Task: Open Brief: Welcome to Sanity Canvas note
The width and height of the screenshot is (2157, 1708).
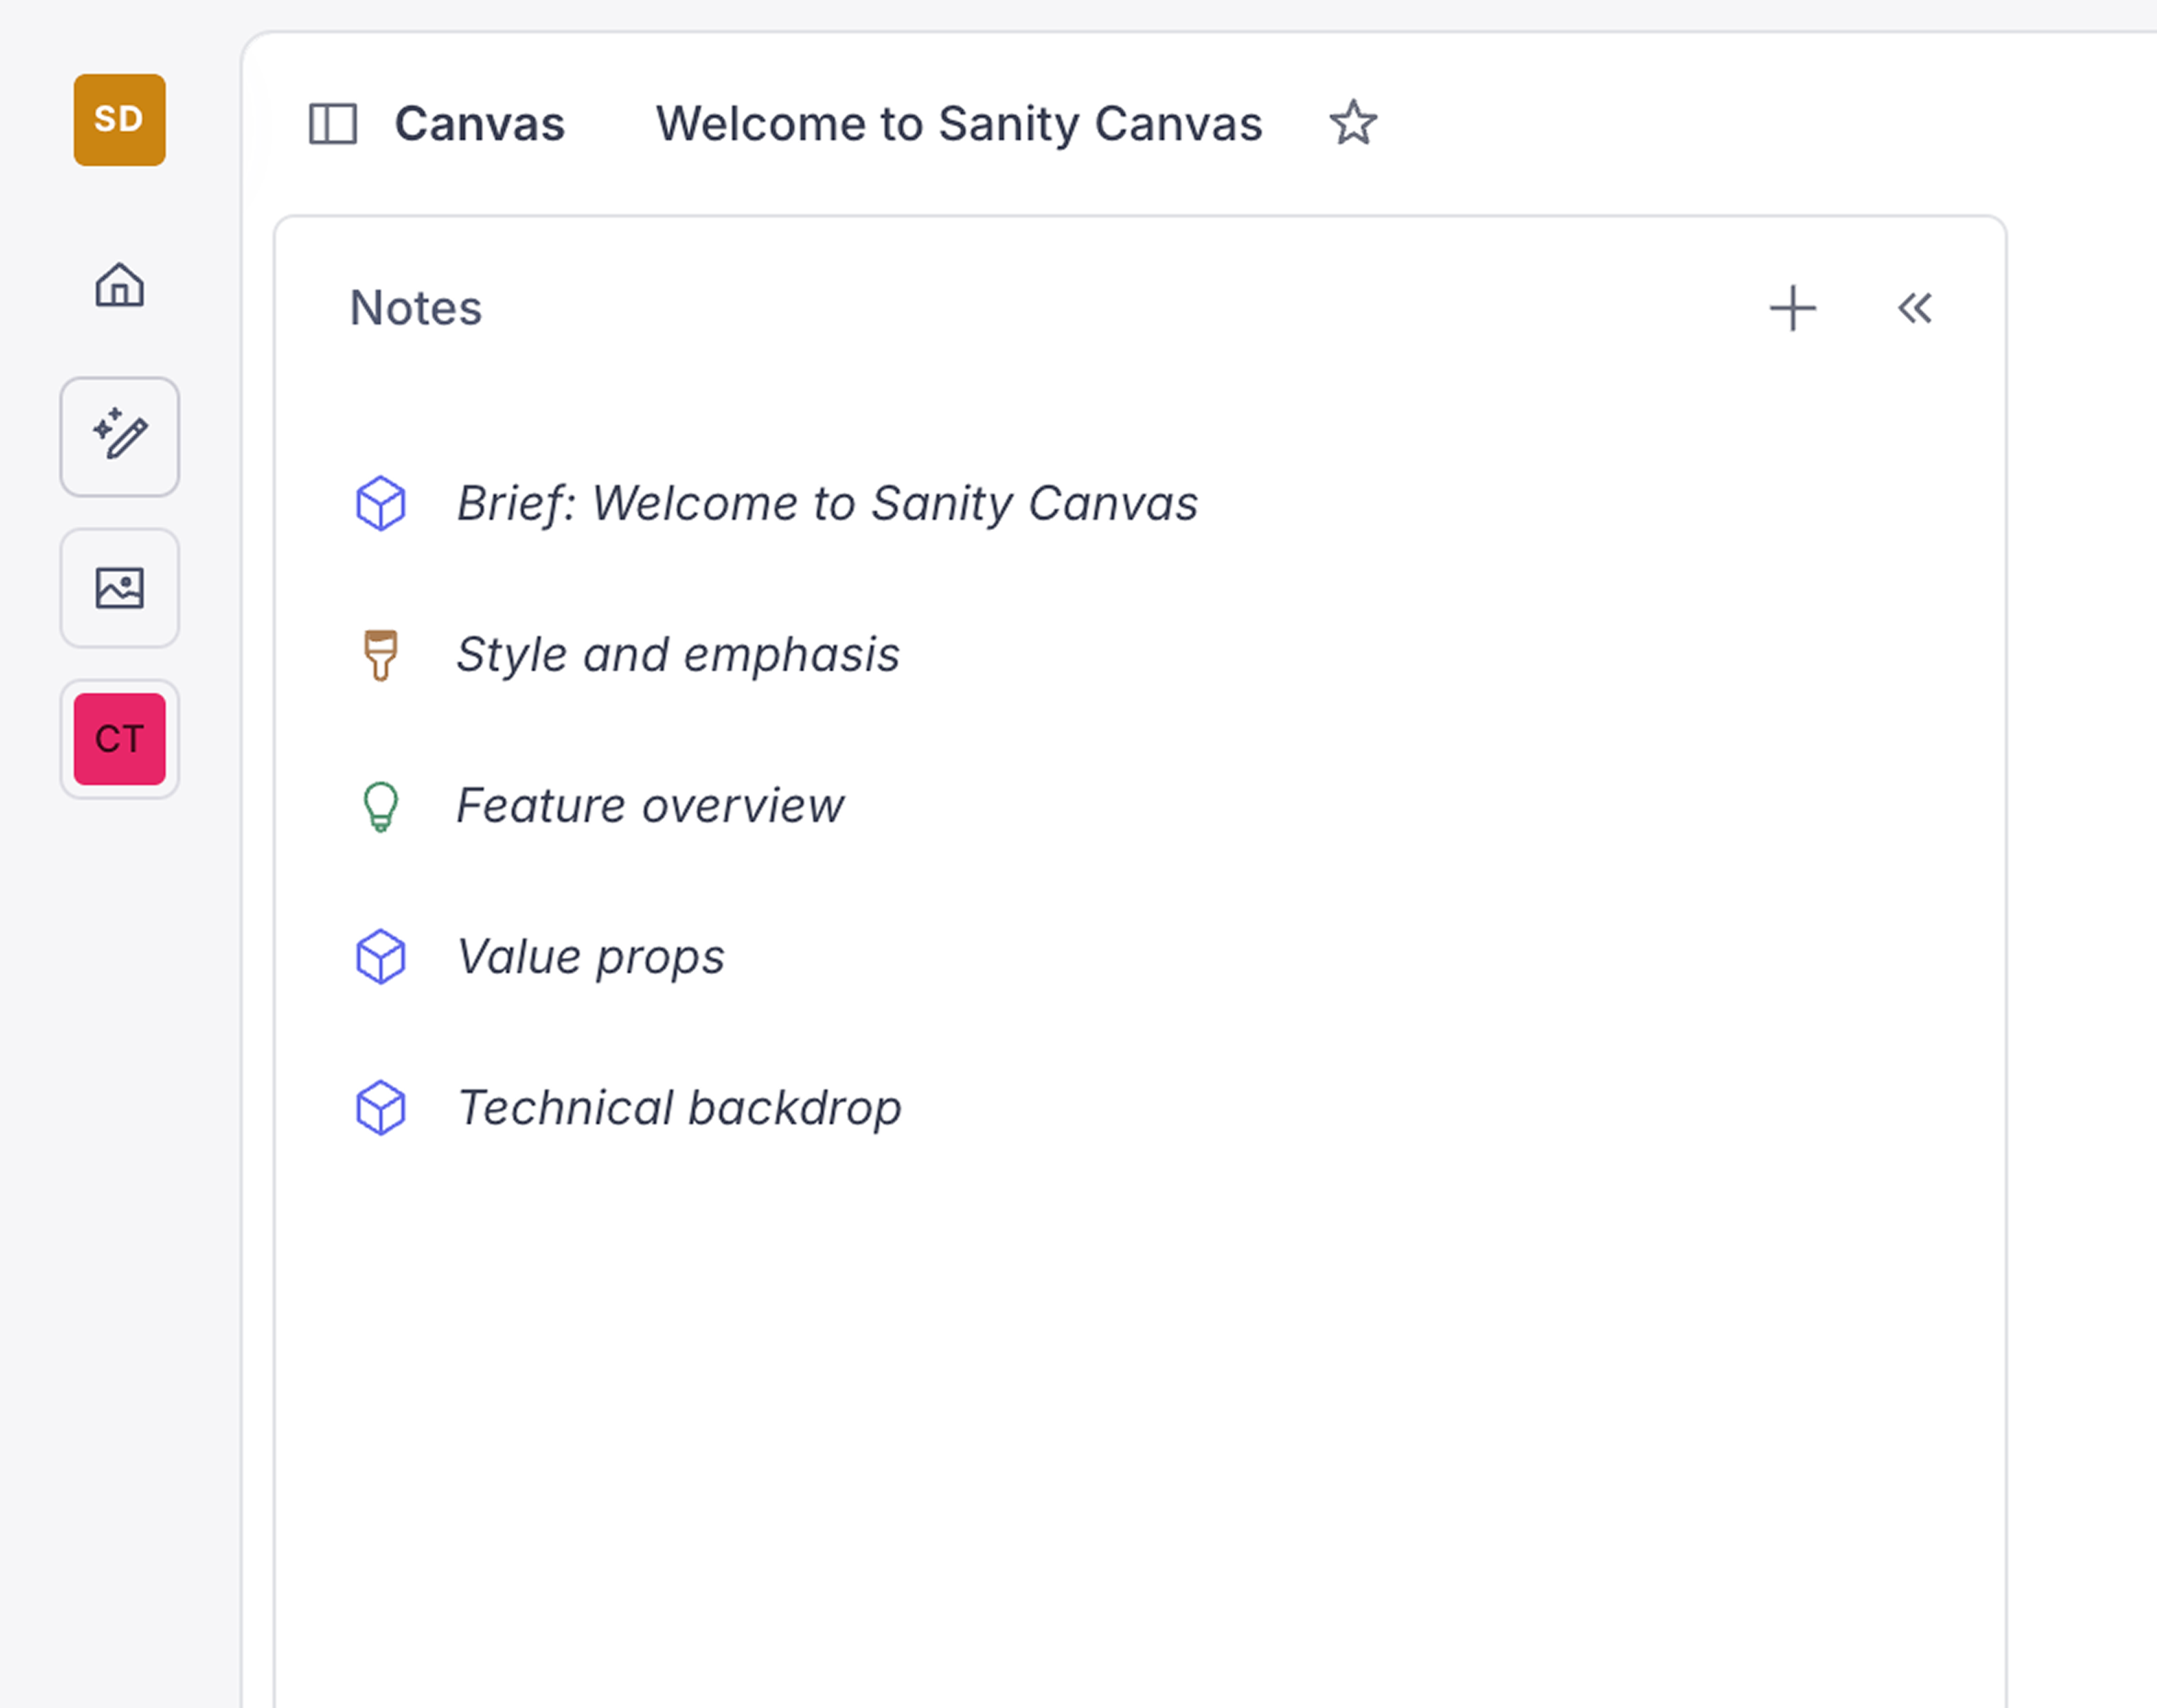Action: click(x=826, y=503)
